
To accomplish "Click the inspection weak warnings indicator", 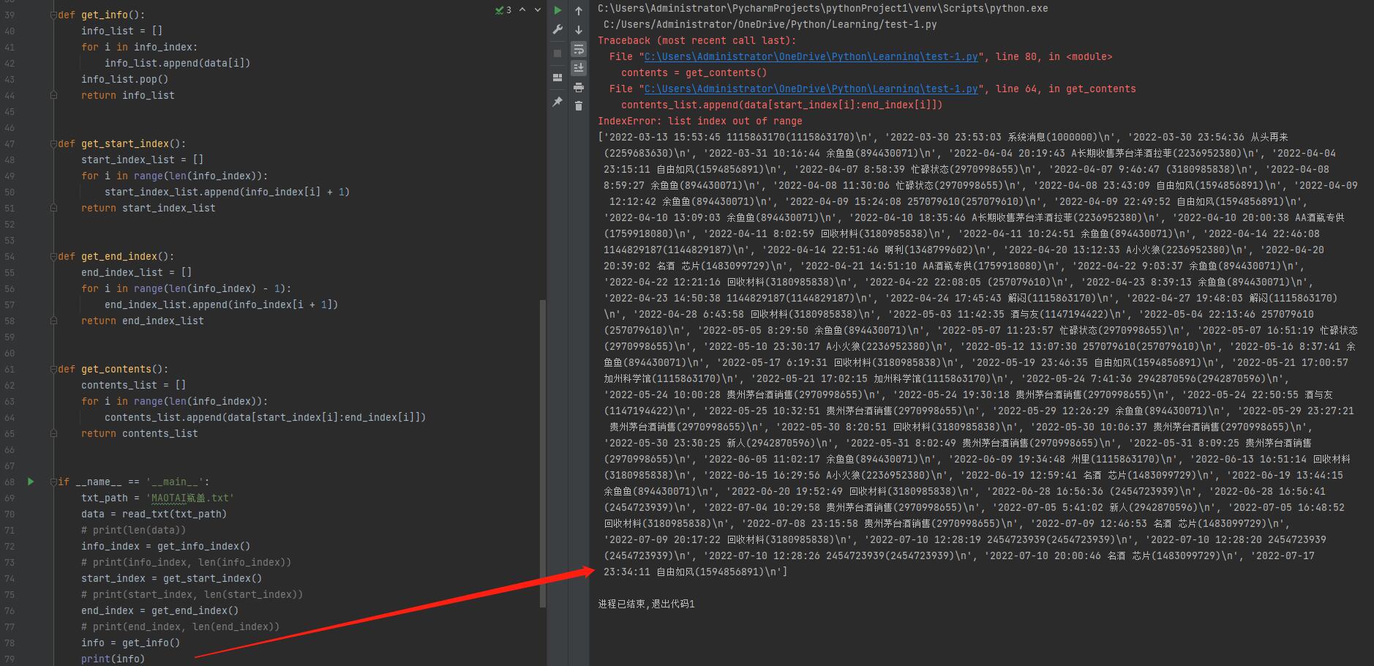I will click(x=503, y=10).
